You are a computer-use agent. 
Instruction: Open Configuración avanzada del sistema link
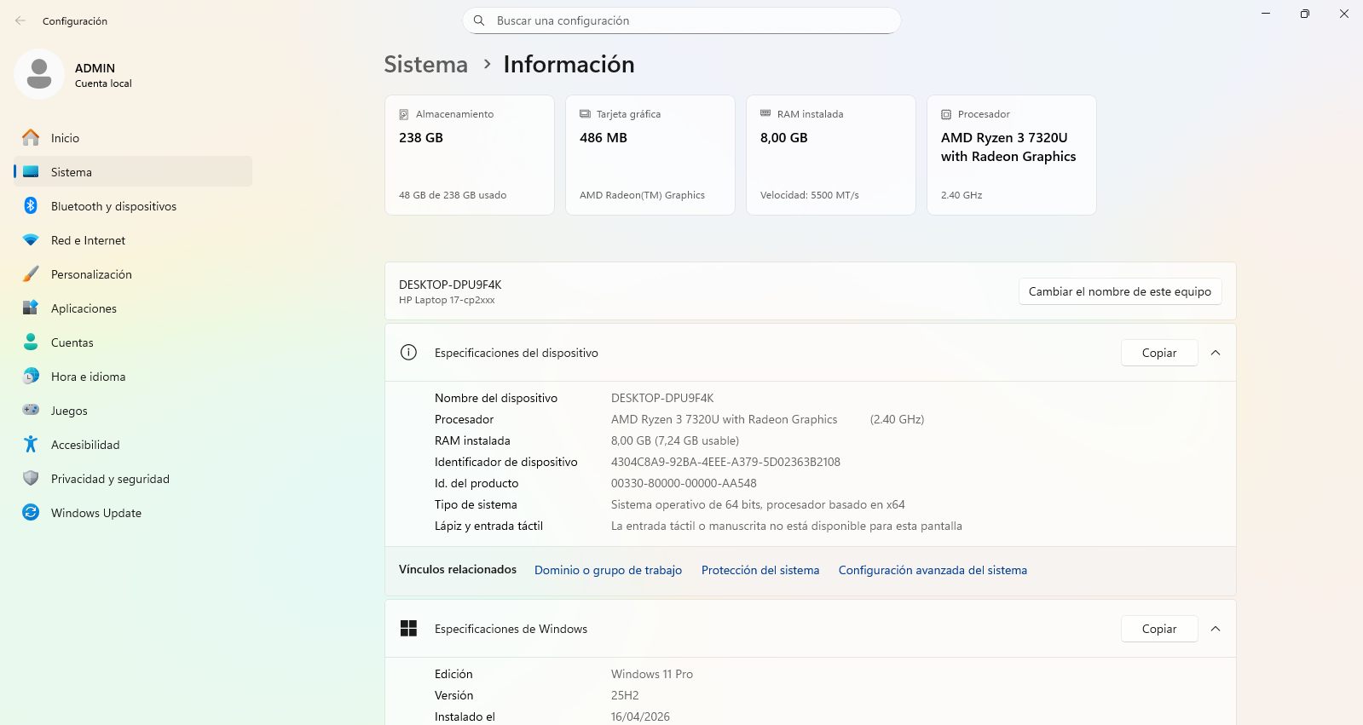(x=933, y=570)
